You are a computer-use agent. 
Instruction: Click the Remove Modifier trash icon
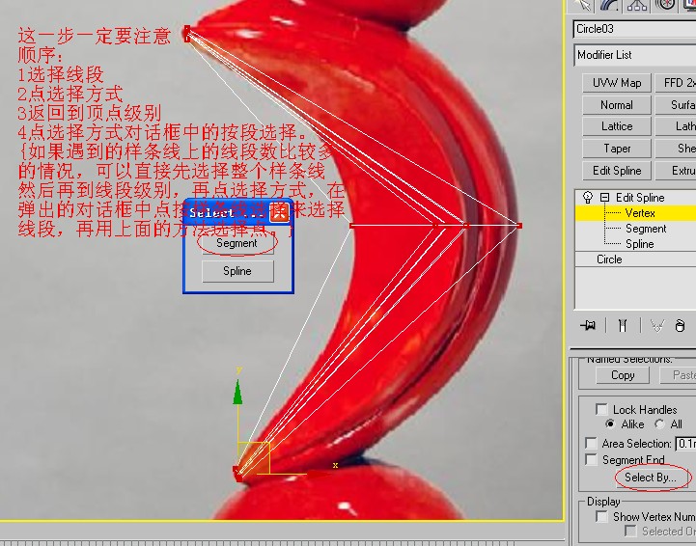coord(680,326)
